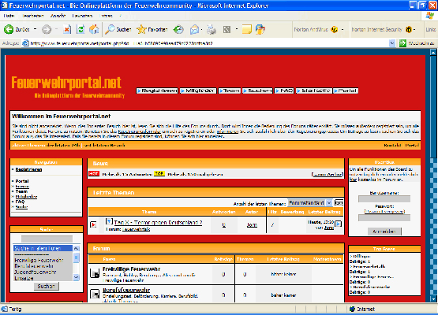Click the Portal header button
This screenshot has width=438, height=315.
pos(346,91)
